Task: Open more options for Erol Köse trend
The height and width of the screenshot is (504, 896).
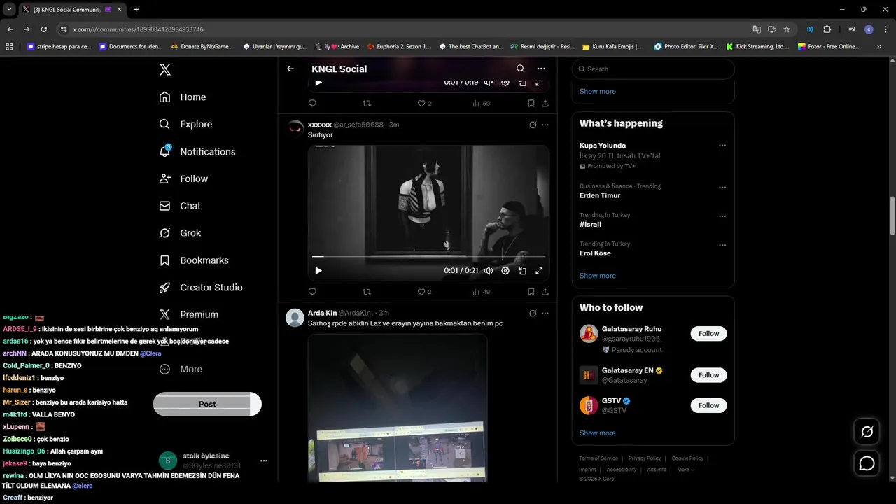Action: [x=722, y=245]
